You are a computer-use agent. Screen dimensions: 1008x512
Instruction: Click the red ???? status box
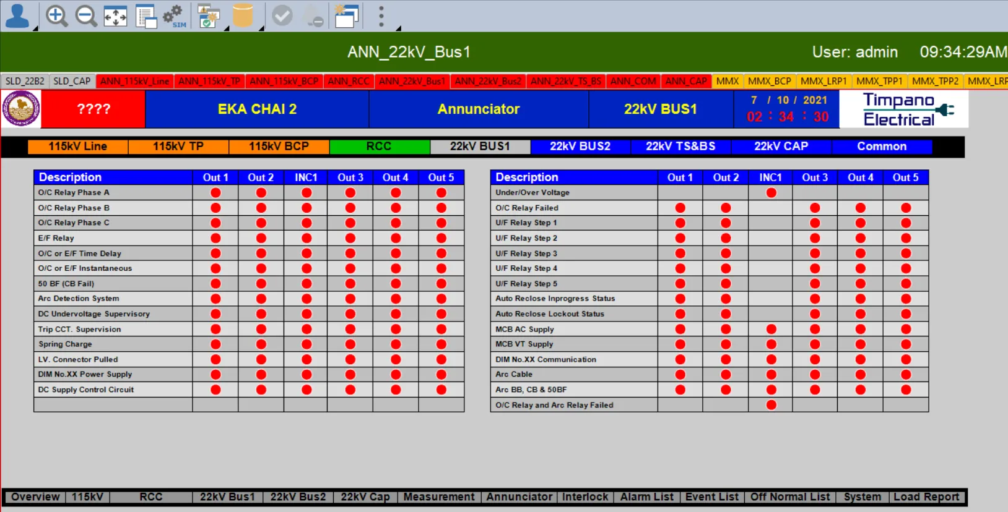coord(93,109)
